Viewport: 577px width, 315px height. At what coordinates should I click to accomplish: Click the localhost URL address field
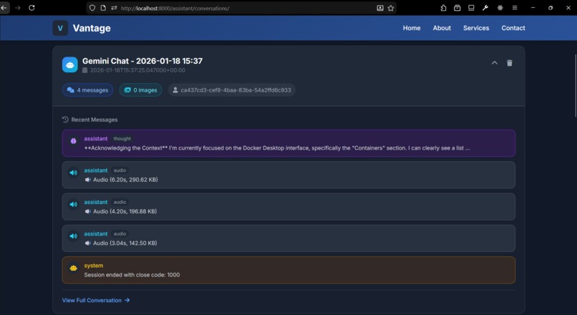point(243,8)
